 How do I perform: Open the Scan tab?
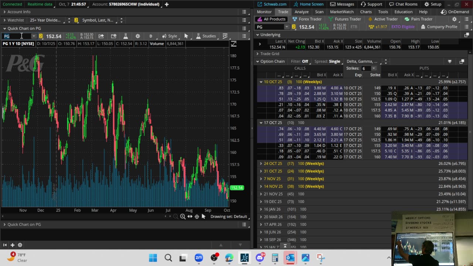pos(319,12)
